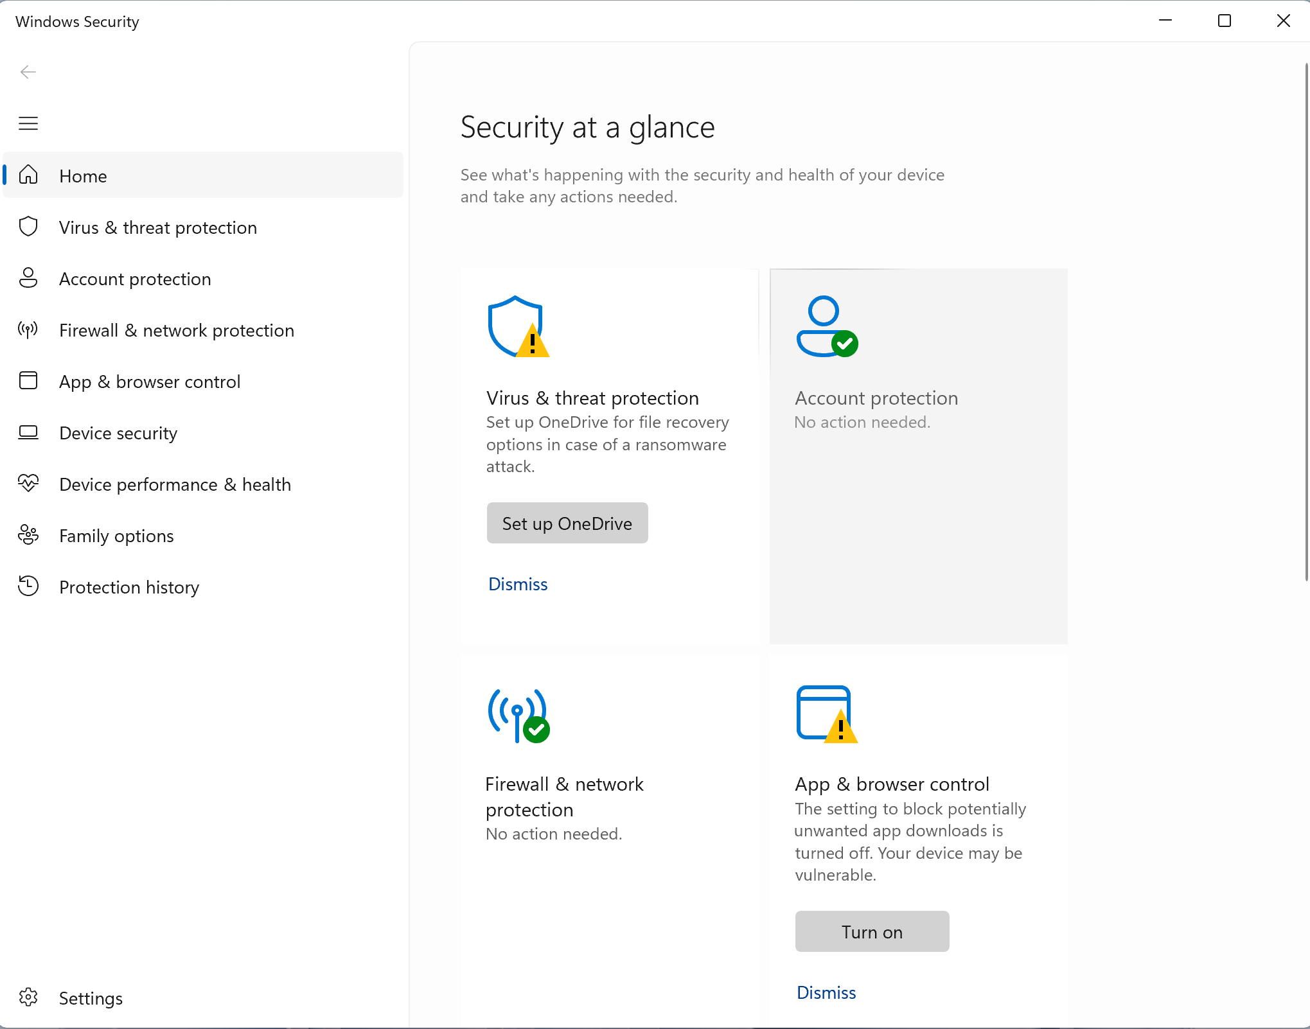Screen dimensions: 1310x1029
Task: Click the laptop icon for Device security
Action: 28,432
